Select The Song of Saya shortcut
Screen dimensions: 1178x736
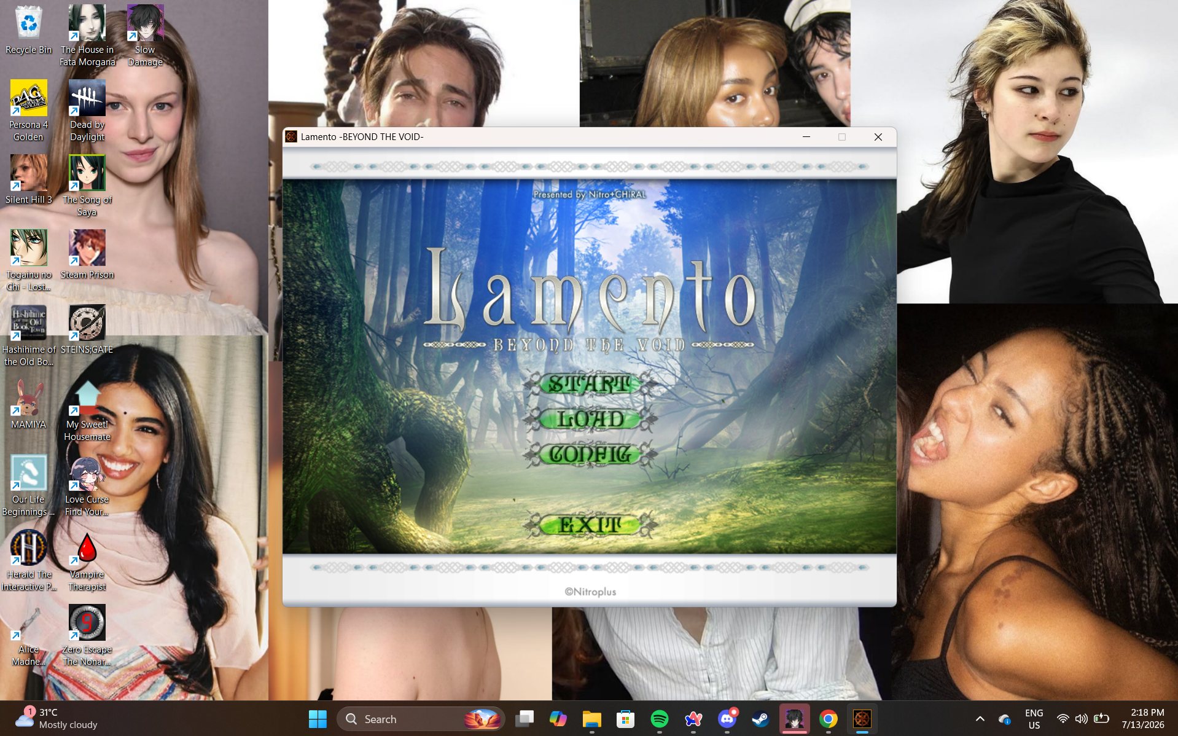point(87,186)
